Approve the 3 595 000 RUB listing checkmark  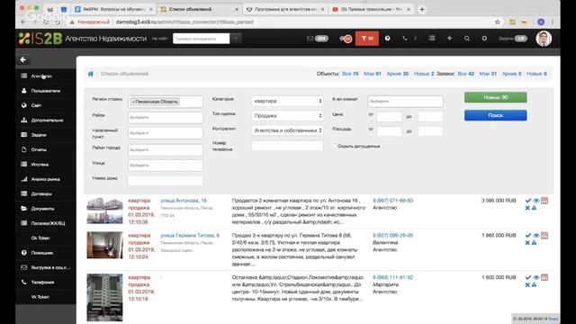pyautogui.click(x=528, y=201)
